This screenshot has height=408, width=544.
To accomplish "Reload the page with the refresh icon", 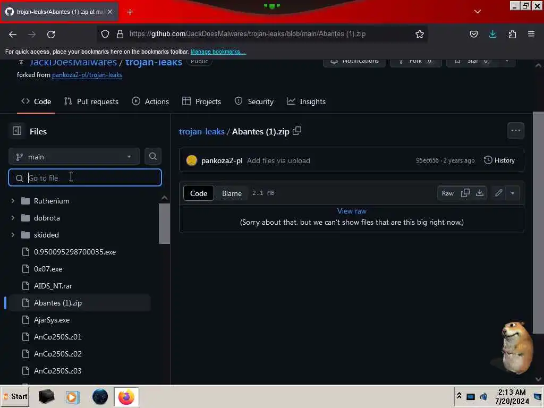I will click(x=51, y=35).
